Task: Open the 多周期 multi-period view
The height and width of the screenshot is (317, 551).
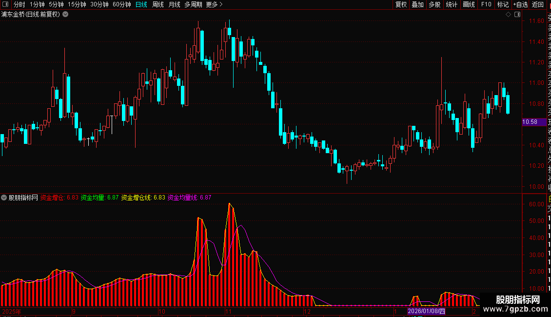Action: click(193, 4)
